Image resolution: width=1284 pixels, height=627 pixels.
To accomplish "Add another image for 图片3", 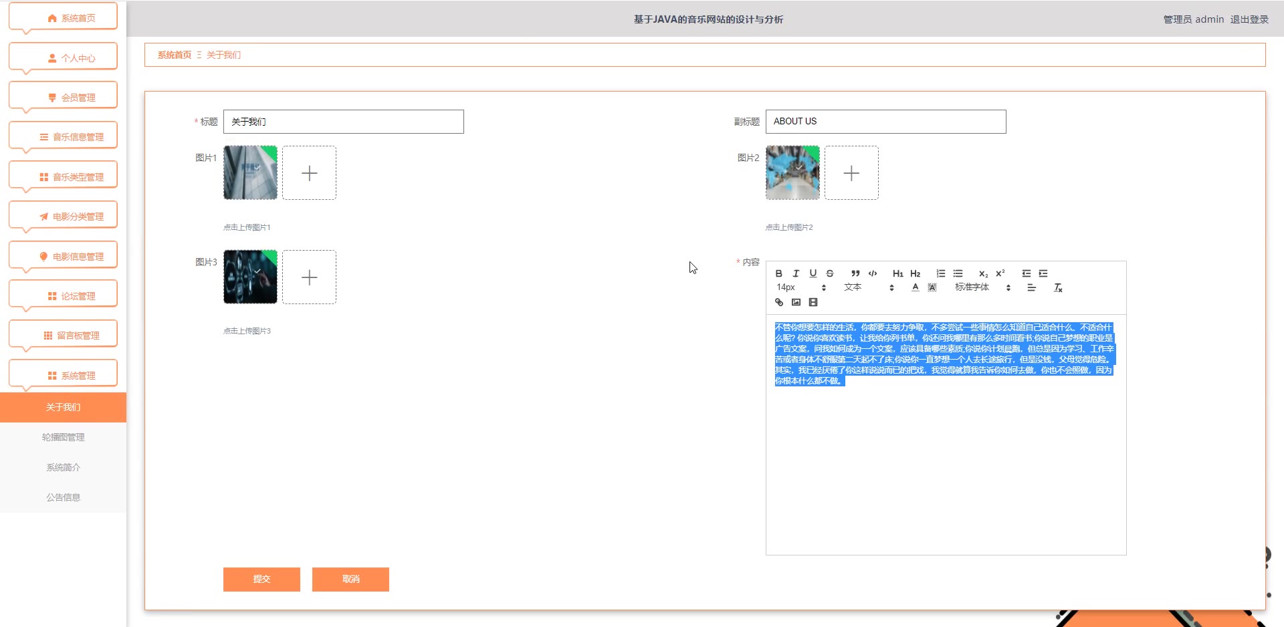I will (309, 277).
